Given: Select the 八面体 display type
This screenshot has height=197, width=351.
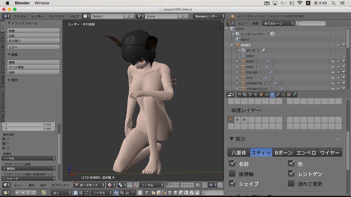Looking at the screenshot, I should tap(239, 153).
